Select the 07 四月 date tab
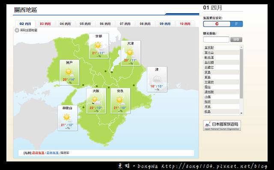The width and height of the screenshot is (274, 170). (x=125, y=24)
